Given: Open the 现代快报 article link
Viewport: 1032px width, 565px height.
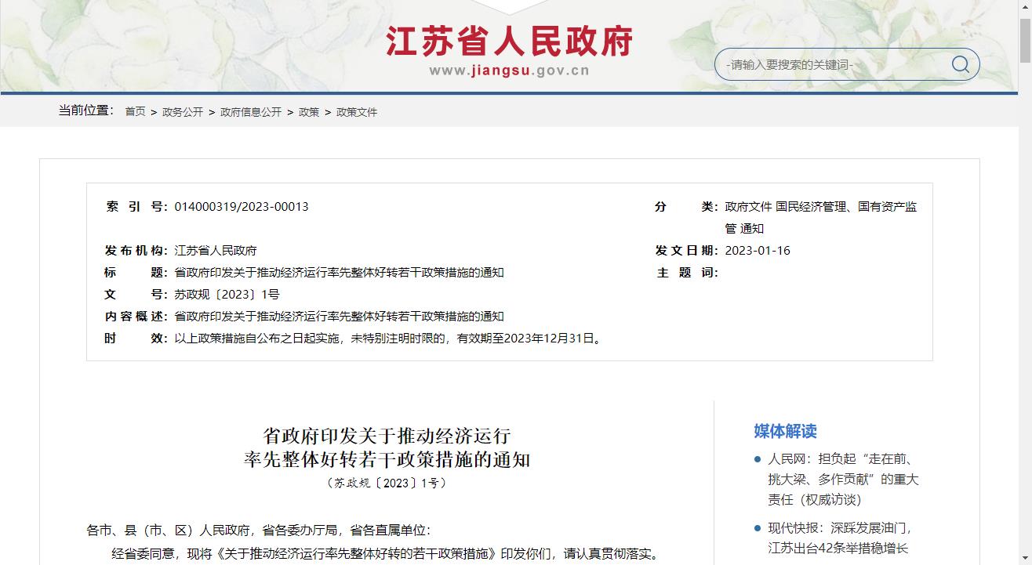Looking at the screenshot, I should tap(839, 538).
